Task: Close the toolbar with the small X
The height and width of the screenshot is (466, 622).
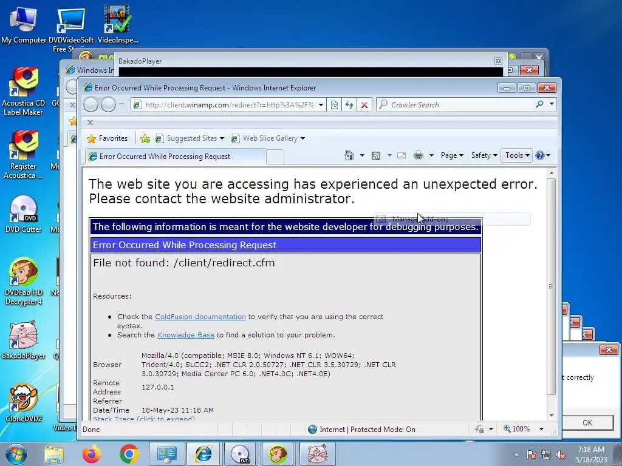Action: (x=90, y=123)
